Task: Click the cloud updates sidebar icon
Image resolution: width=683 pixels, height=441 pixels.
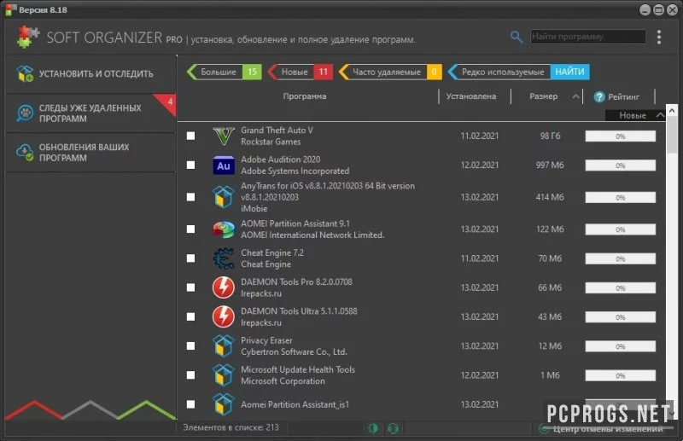Action: (25, 153)
